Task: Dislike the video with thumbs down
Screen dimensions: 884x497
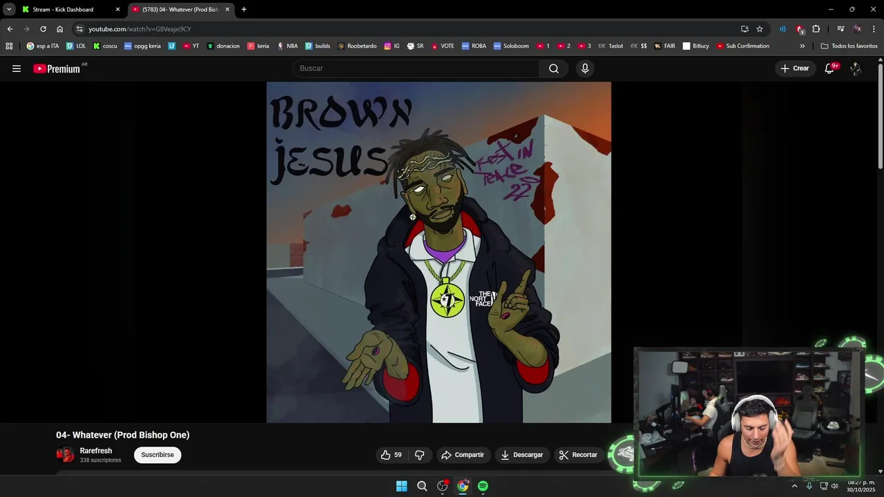Action: (419, 455)
